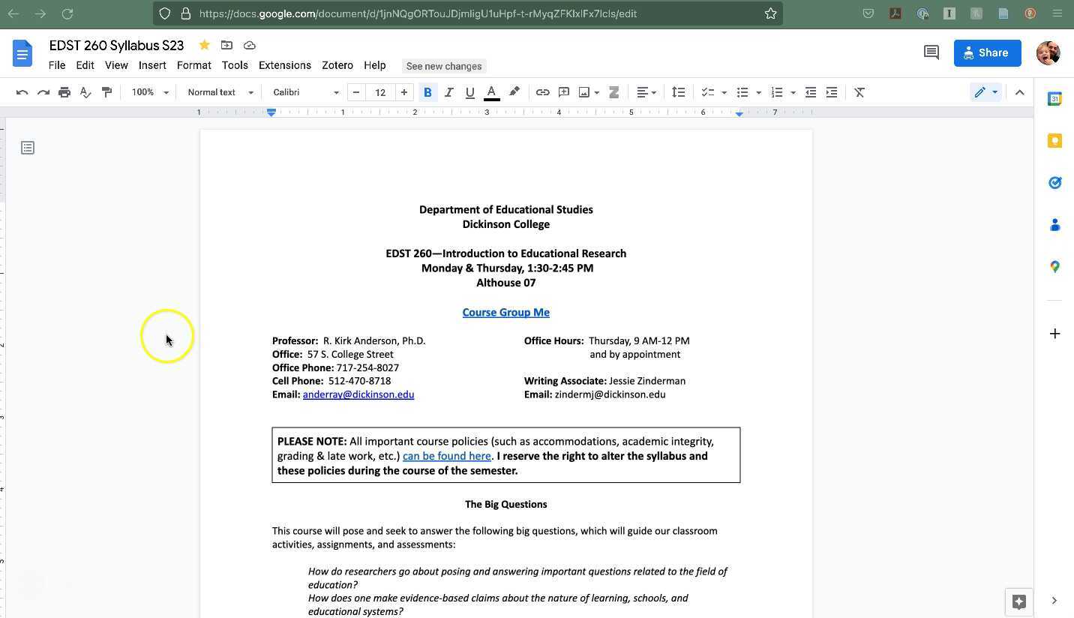Click the Zotero citation toolbar icon

click(613, 91)
